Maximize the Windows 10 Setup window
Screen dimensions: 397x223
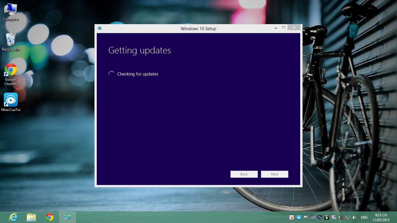coord(284,28)
